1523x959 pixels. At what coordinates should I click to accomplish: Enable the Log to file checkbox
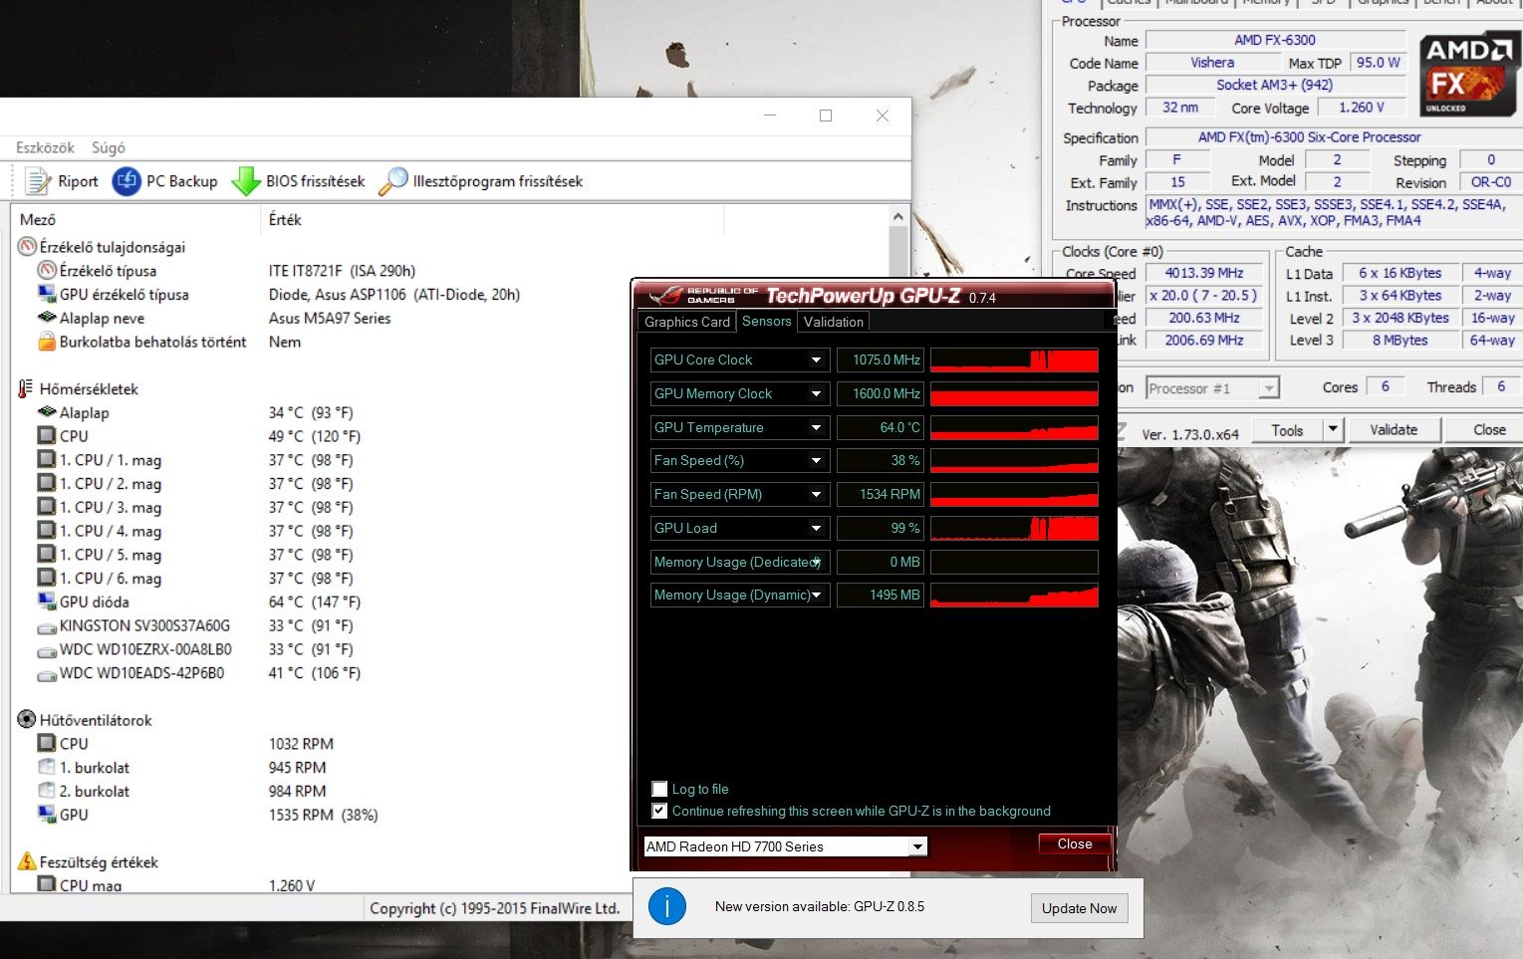click(659, 789)
